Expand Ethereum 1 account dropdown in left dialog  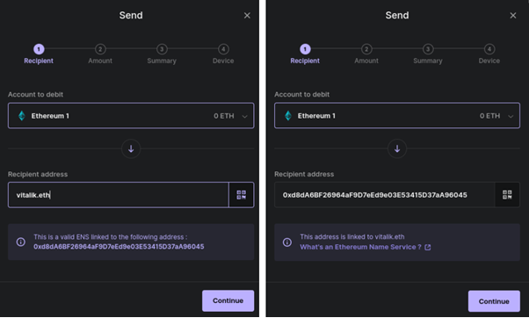point(131,116)
